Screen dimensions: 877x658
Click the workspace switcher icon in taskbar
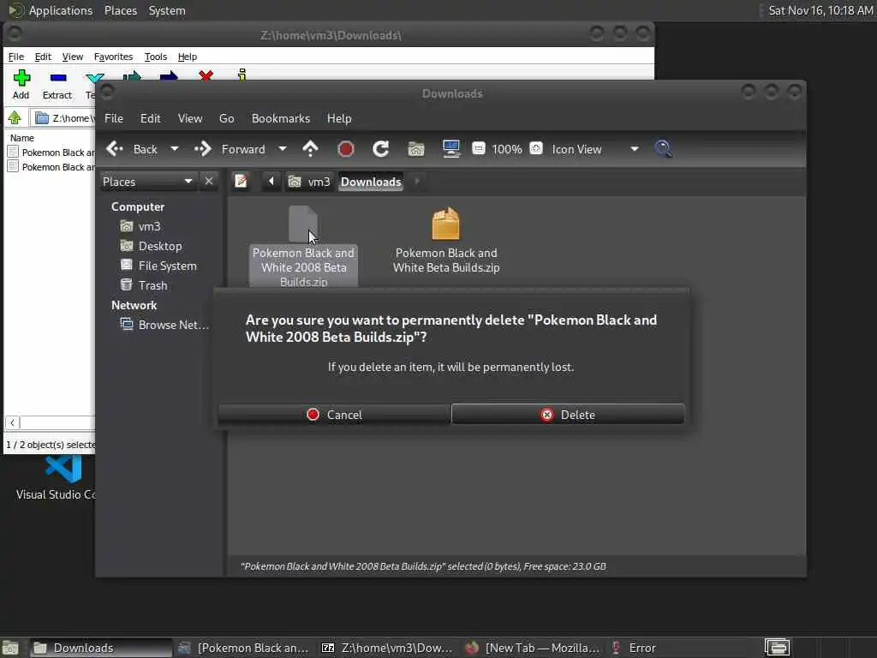[778, 648]
